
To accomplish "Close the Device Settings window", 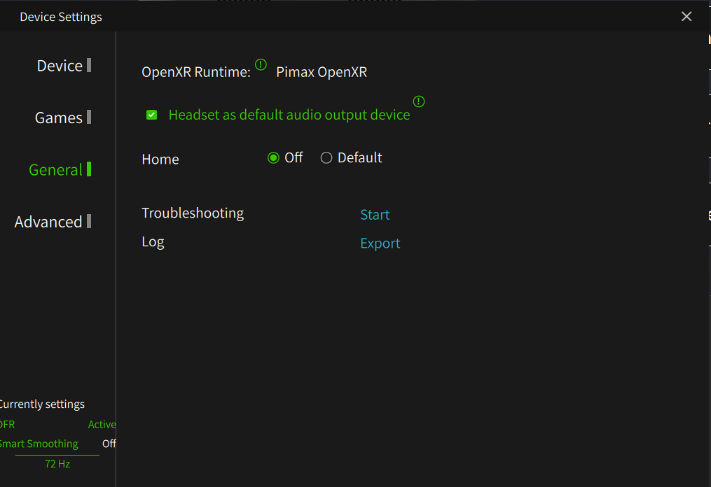I will (686, 16).
